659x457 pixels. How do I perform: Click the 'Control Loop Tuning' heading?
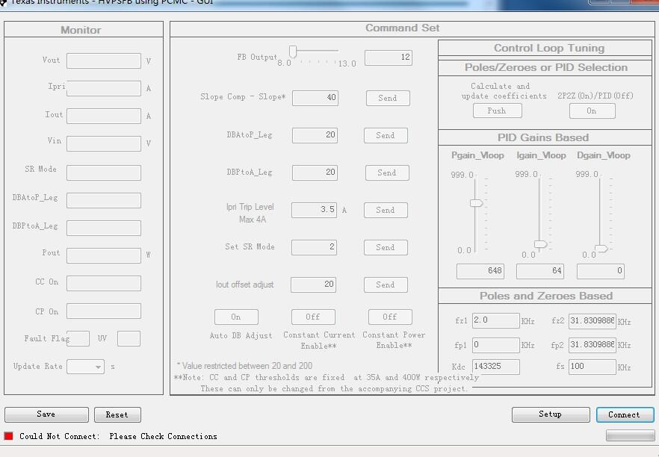[549, 48]
